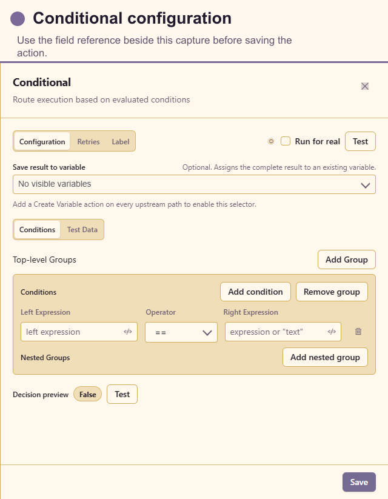Click the Nested Groups label

point(45,358)
